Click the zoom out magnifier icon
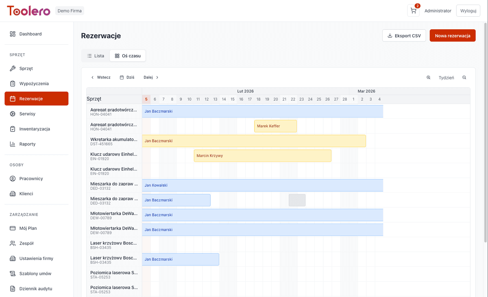Viewport: 488px width, 297px height. tap(464, 77)
